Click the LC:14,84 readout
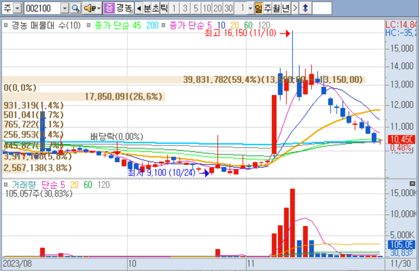 pos(400,25)
